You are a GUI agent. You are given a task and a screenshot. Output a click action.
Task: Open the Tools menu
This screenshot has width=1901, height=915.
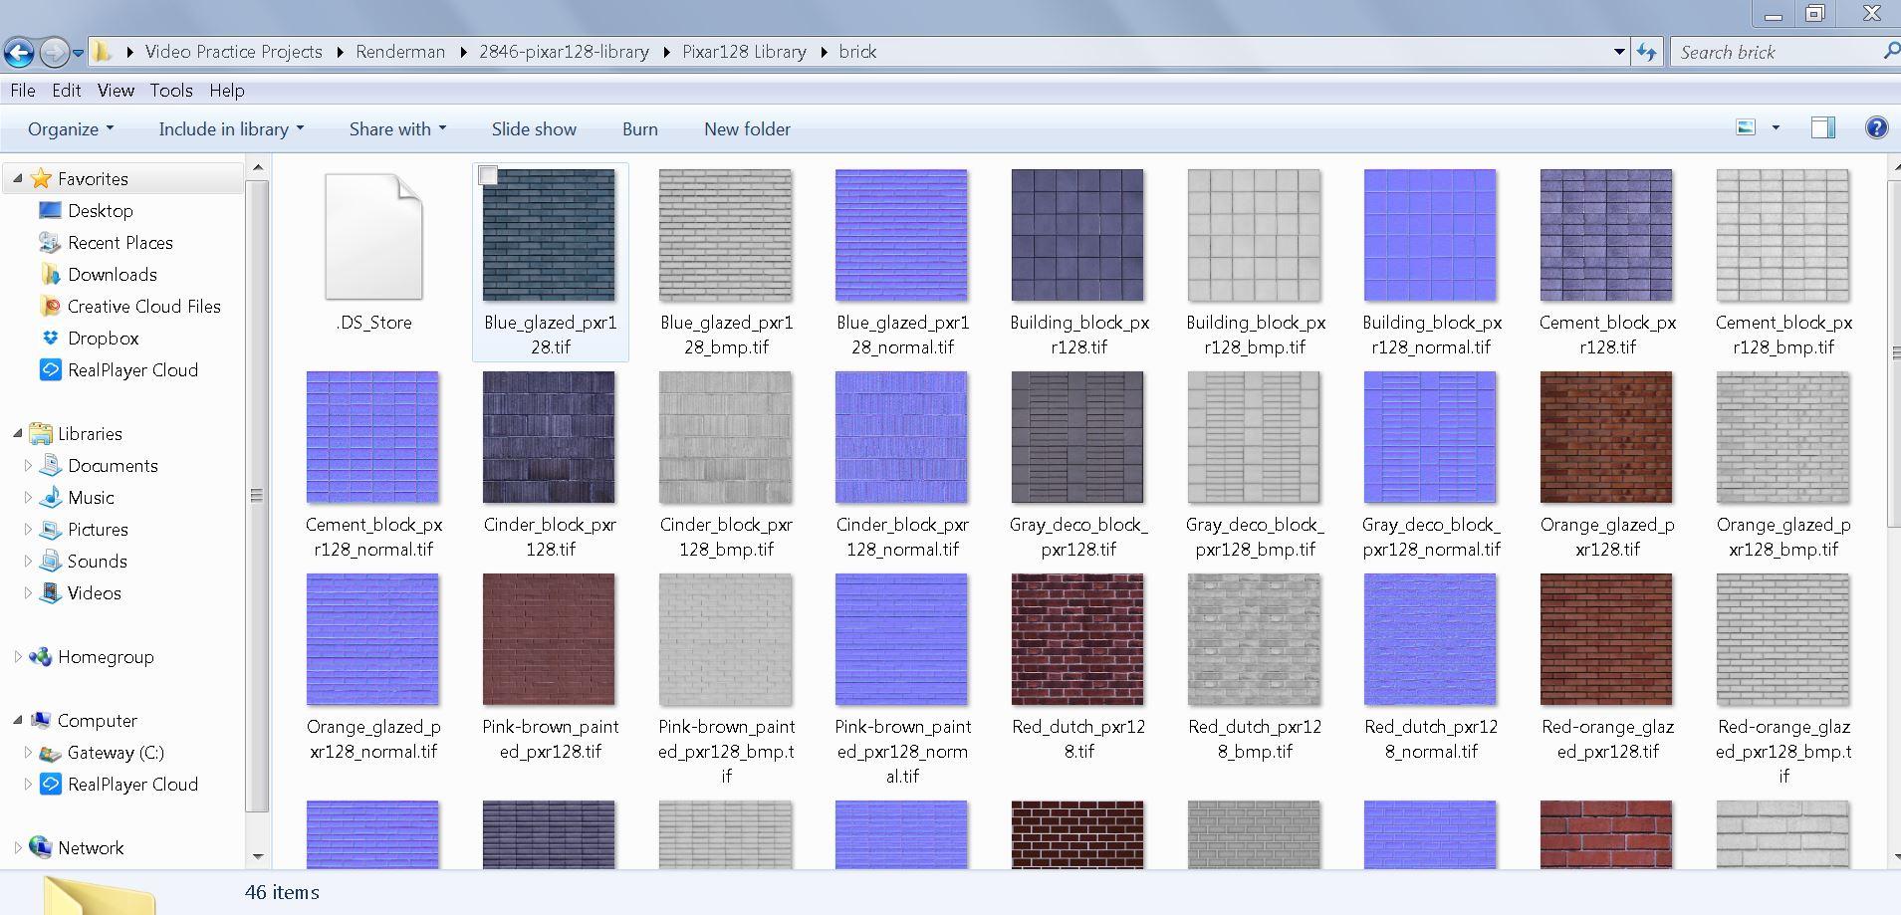click(171, 91)
